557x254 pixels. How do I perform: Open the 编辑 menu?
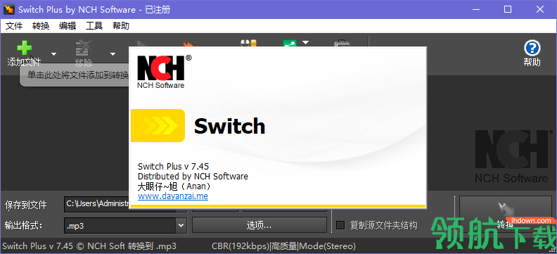coord(68,26)
